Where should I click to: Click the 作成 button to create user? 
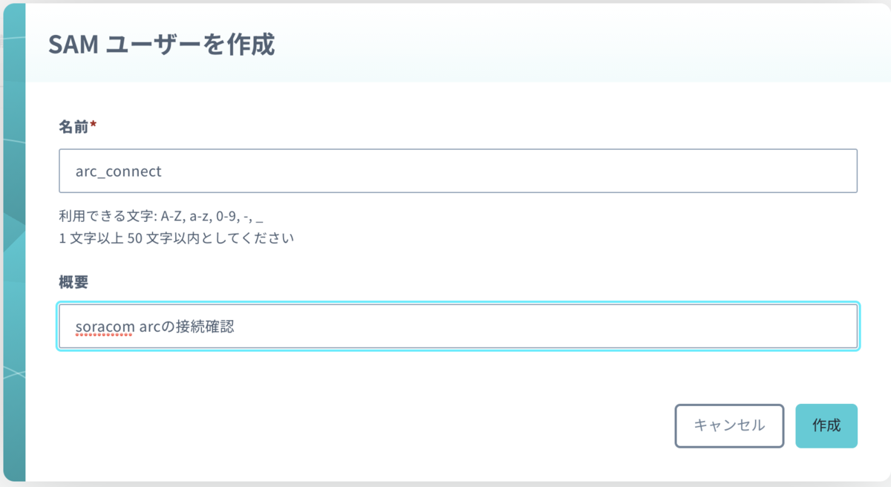[x=826, y=425]
